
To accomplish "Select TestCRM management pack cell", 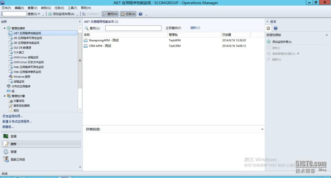I will 175,46.
